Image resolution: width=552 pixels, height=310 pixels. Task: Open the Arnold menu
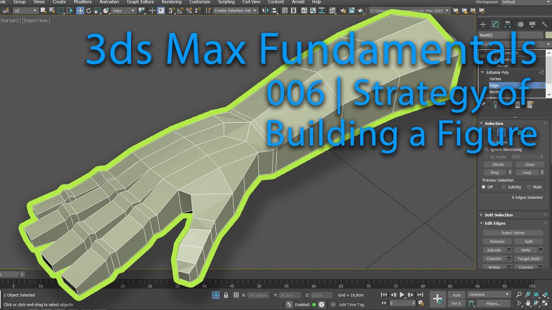(298, 2)
